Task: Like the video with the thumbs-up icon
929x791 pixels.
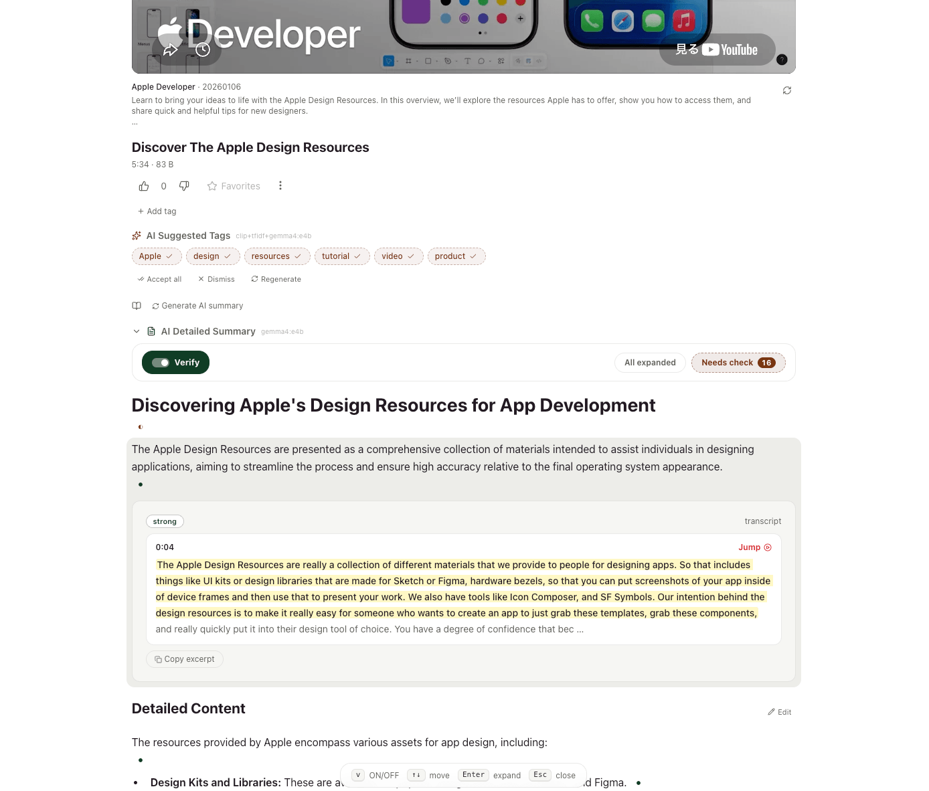Action: tap(144, 186)
